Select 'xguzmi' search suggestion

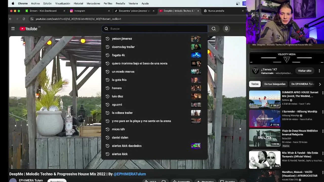click(154, 104)
